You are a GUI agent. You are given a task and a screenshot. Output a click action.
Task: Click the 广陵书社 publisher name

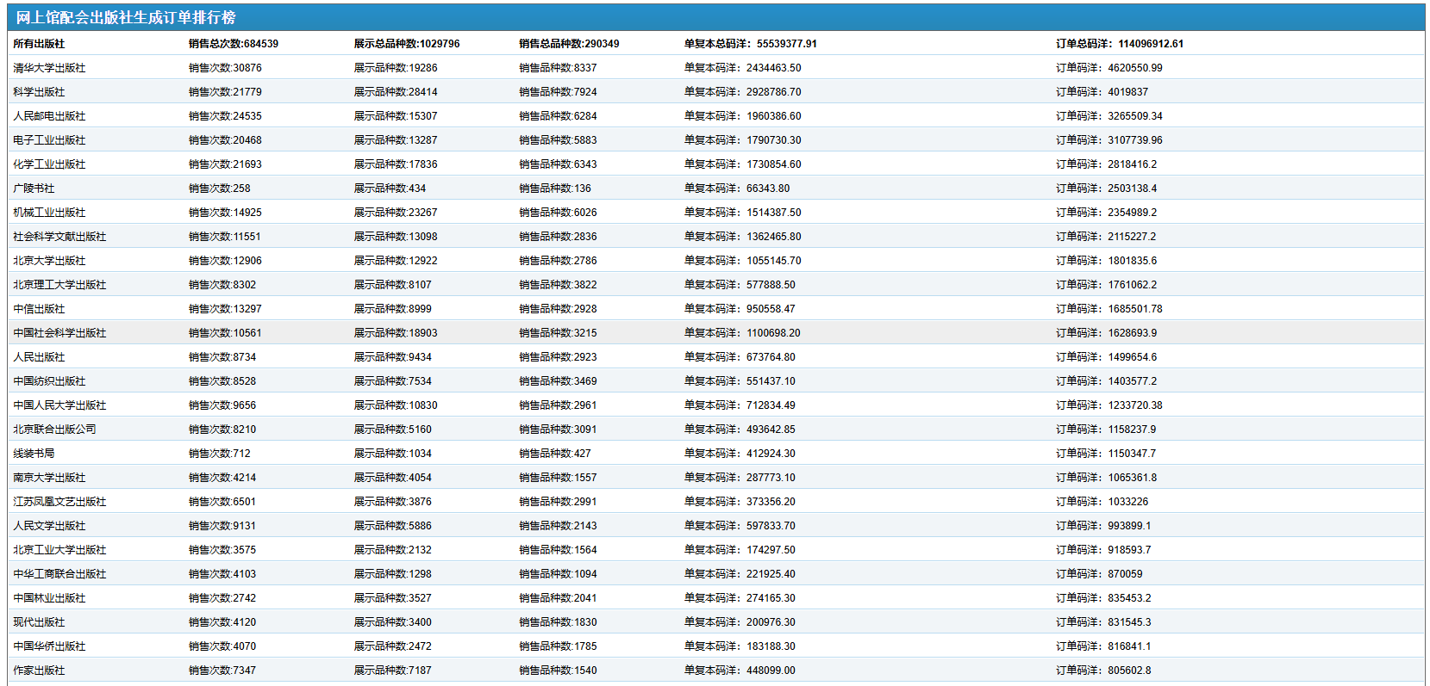coord(34,188)
